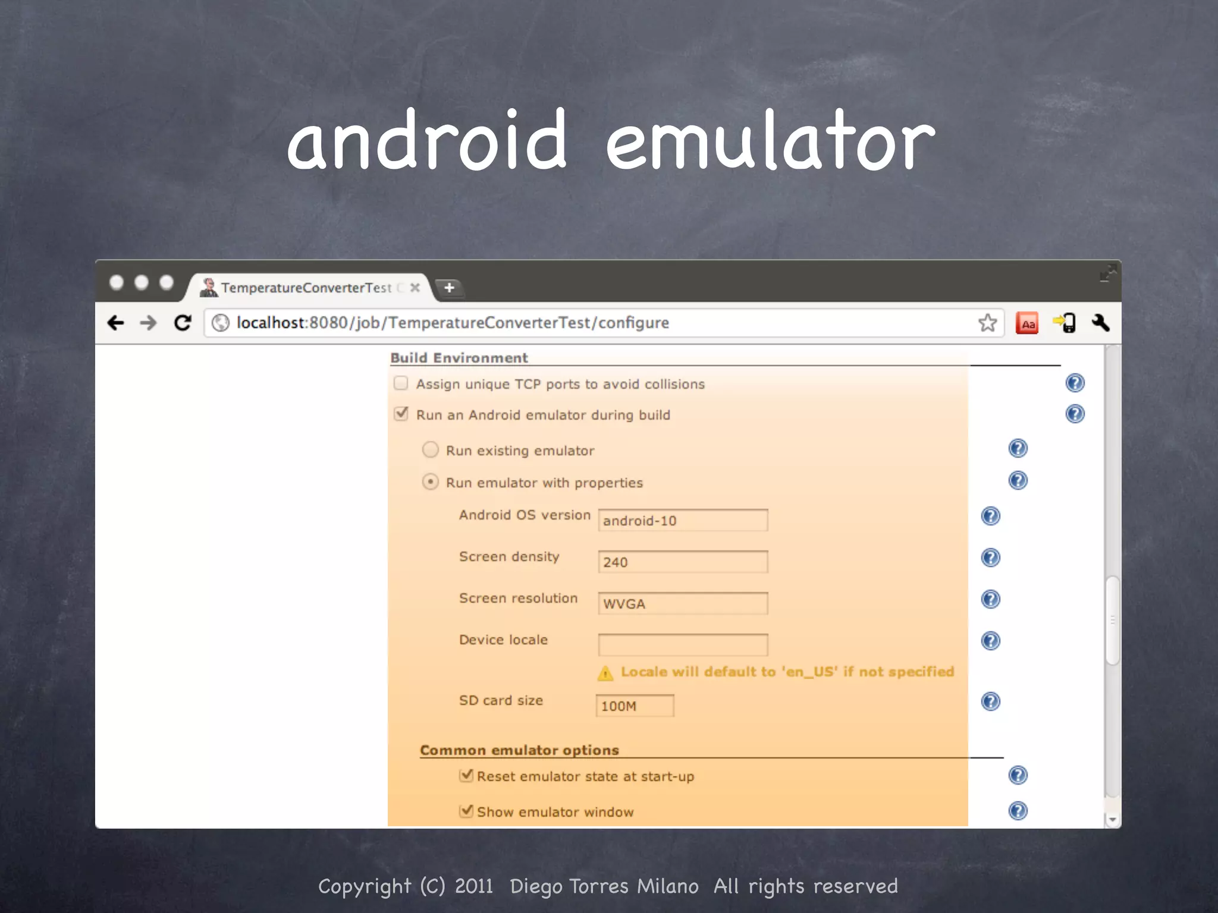This screenshot has height=913, width=1218.
Task: Open help for Android OS version
Action: coord(990,516)
